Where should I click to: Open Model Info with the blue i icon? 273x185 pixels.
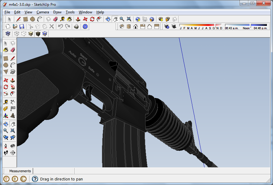click(x=85, y=26)
